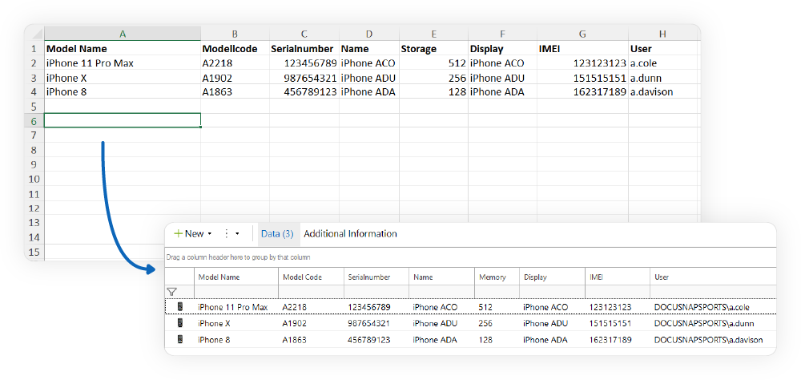The width and height of the screenshot is (801, 380).
Task: Select Excel column E header
Action: point(433,34)
